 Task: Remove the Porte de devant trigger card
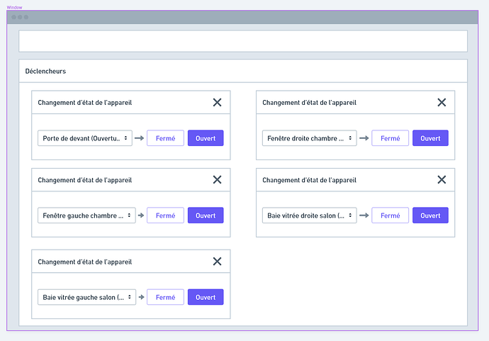pyautogui.click(x=217, y=102)
